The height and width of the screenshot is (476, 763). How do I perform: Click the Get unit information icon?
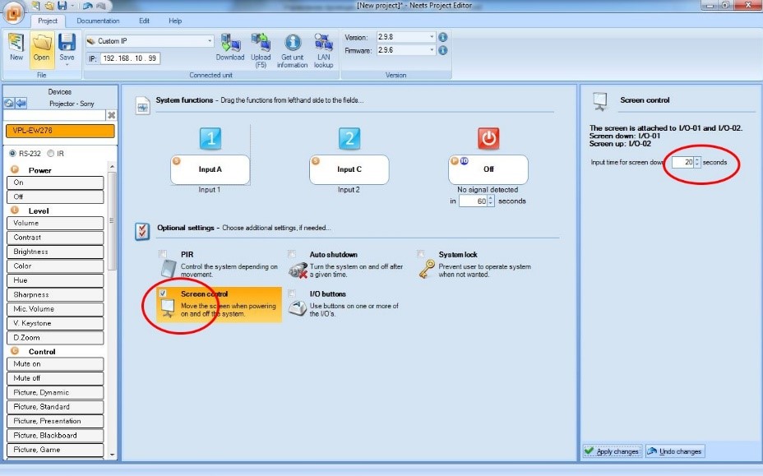pos(293,44)
